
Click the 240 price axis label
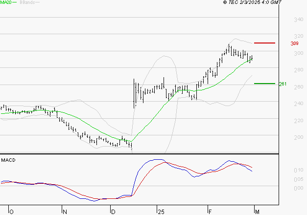point(298,104)
